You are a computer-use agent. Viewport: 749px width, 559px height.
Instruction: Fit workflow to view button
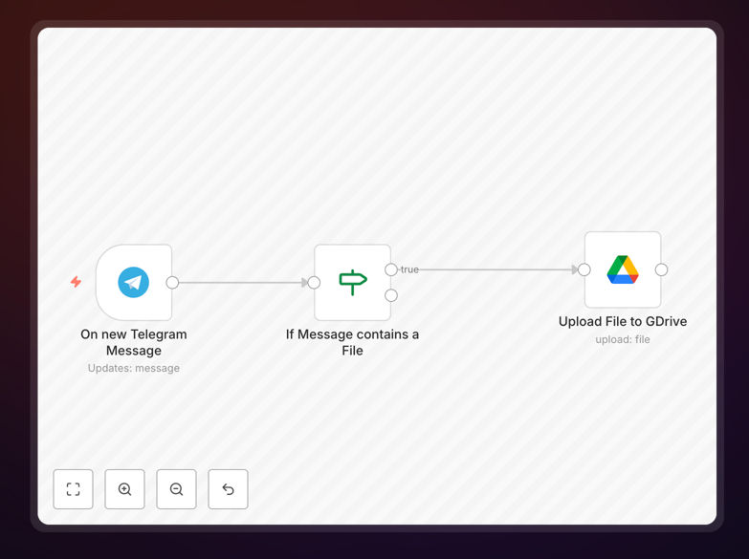(x=73, y=489)
